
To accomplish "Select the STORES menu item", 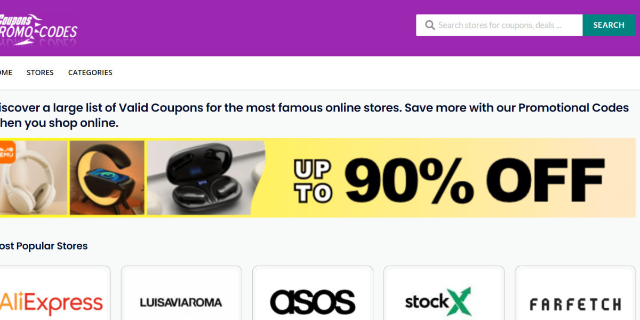I will [x=40, y=72].
